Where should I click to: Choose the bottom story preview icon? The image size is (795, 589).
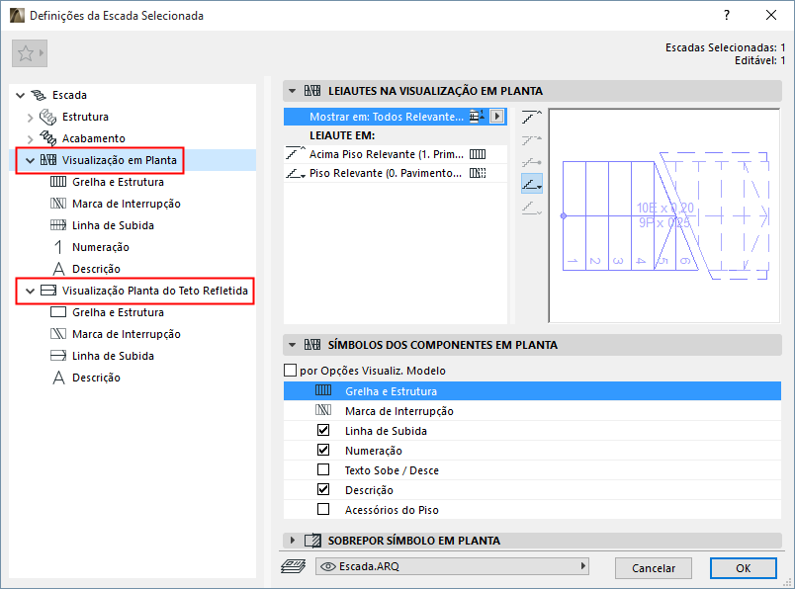point(531,208)
